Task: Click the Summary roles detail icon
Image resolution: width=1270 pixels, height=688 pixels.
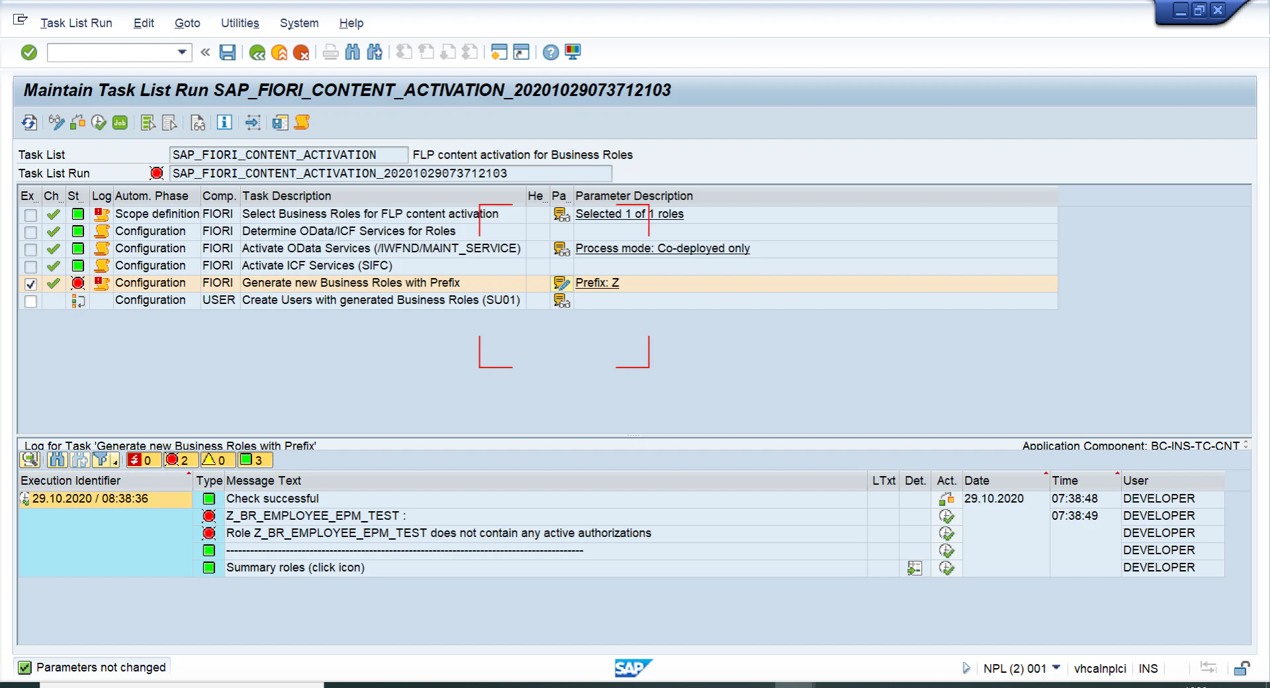Action: click(x=915, y=568)
